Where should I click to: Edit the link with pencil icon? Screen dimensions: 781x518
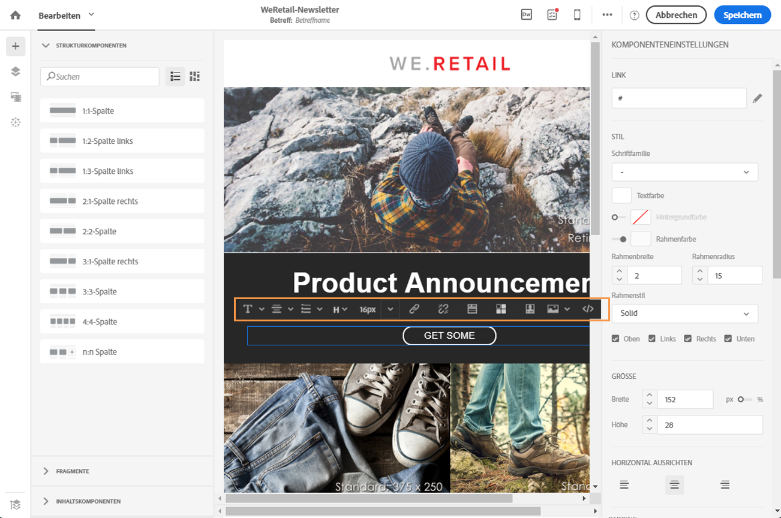pyautogui.click(x=758, y=98)
